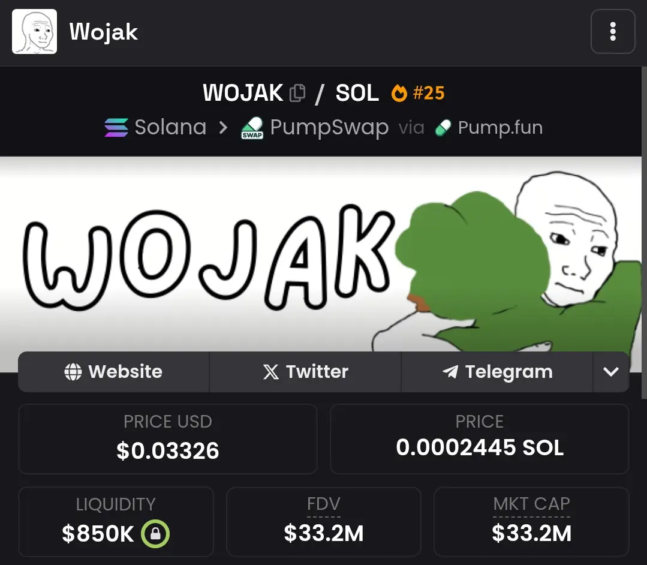
Task: Click the MKT CAP dotted label
Action: click(x=531, y=504)
